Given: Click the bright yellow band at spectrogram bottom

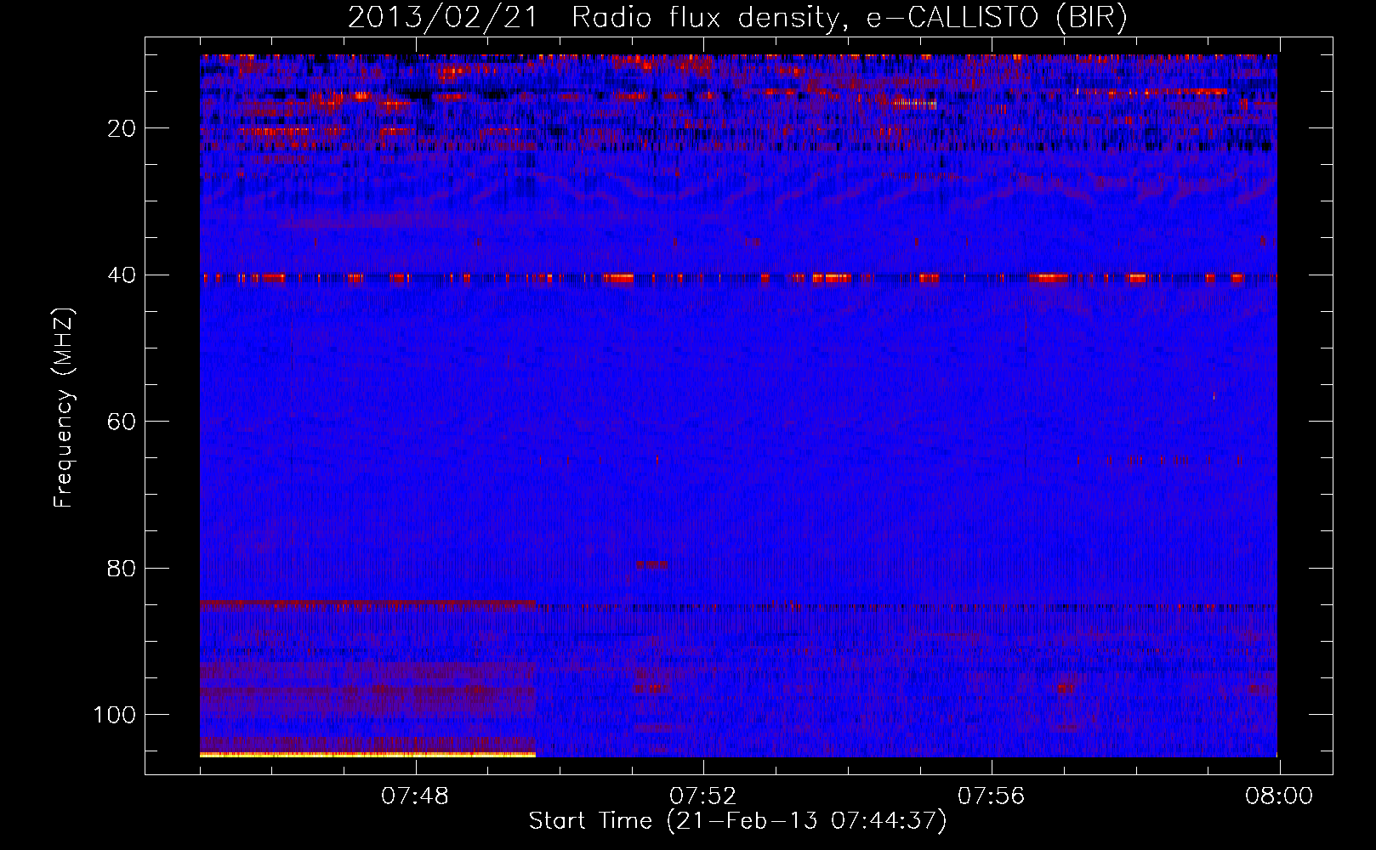Looking at the screenshot, I should point(367,754).
